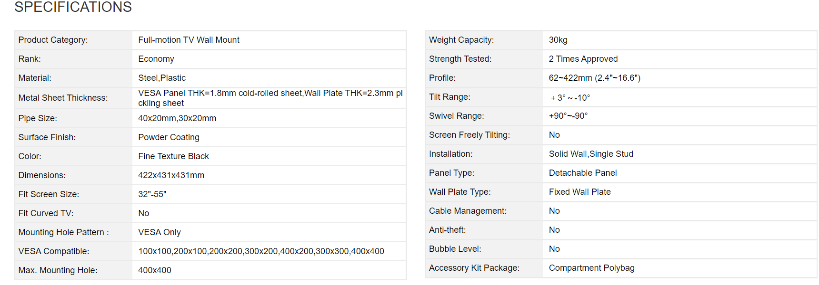Select the 422x431x431mm dimensions value
The width and height of the screenshot is (819, 285).
coord(171,175)
